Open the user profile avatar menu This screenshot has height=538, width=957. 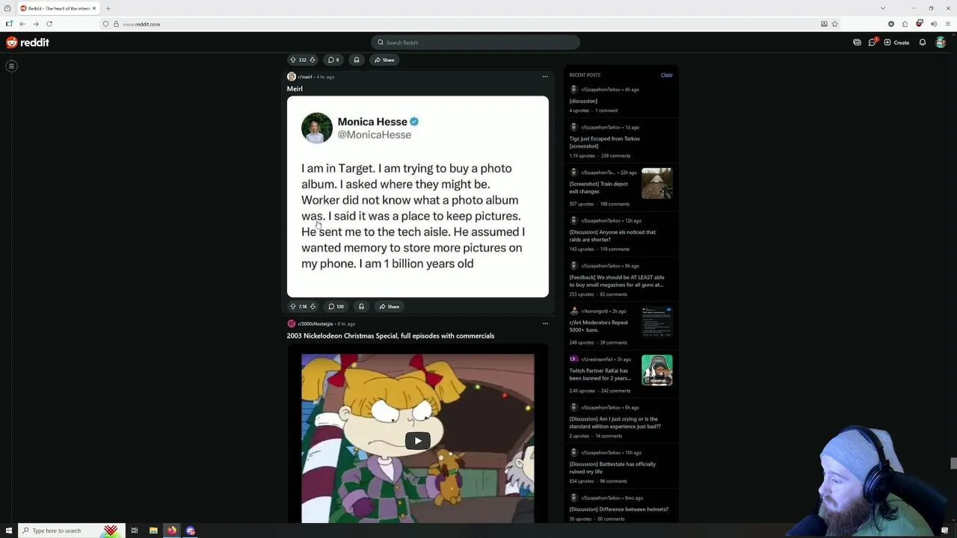click(x=941, y=43)
